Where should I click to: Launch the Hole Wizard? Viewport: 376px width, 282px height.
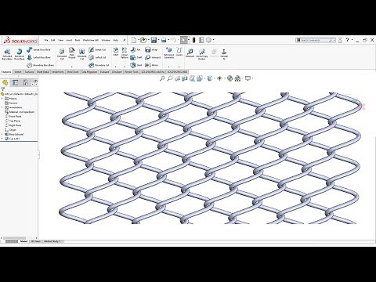[x=72, y=53]
